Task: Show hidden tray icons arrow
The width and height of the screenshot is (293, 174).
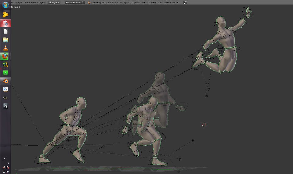Action: [9, 163]
